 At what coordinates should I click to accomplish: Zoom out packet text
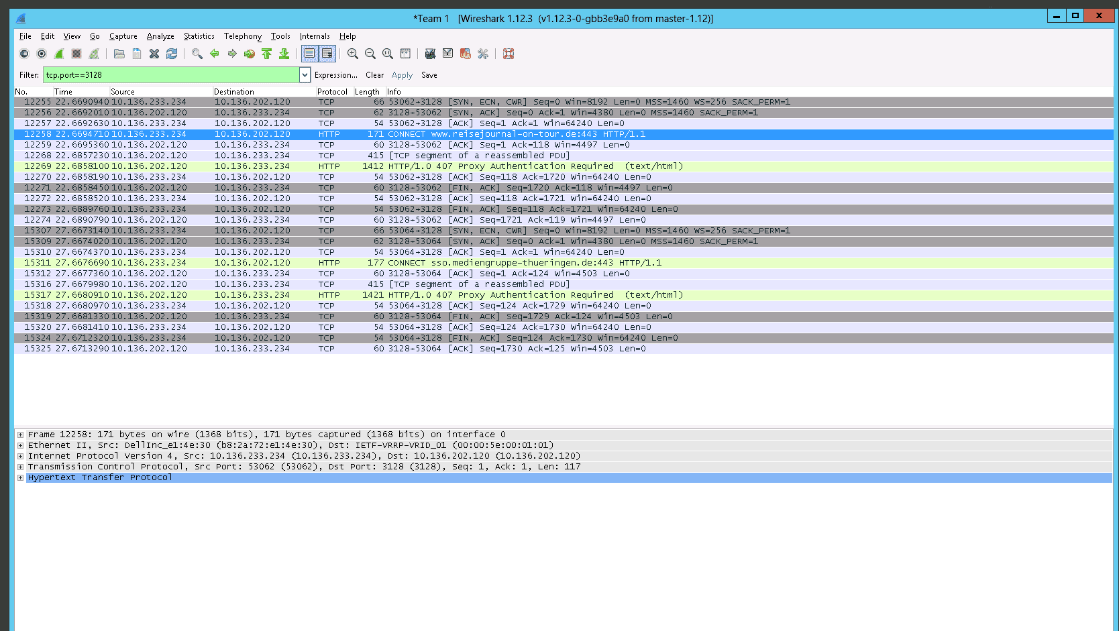tap(370, 54)
